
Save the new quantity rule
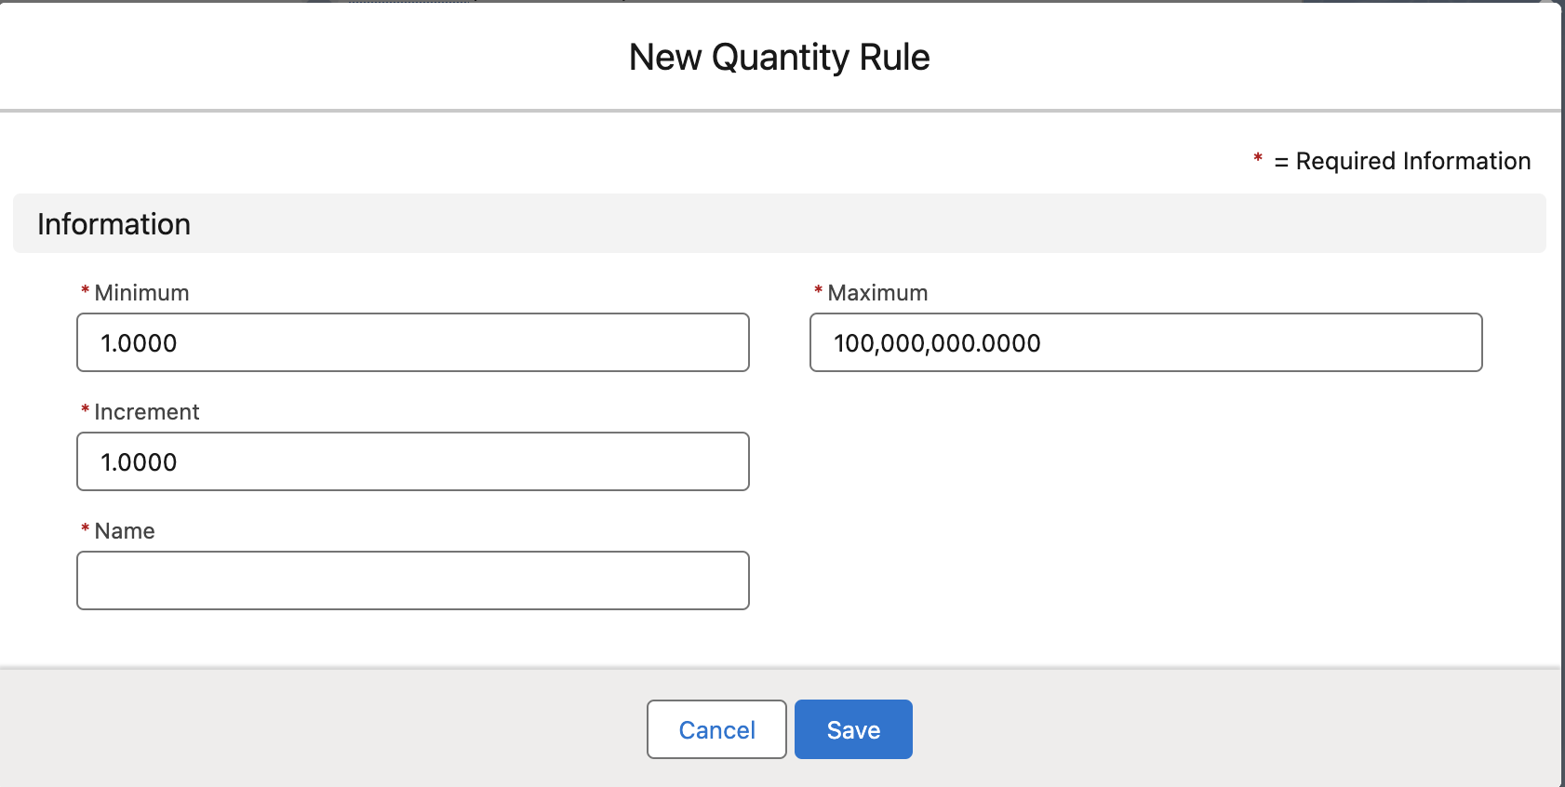coord(853,729)
